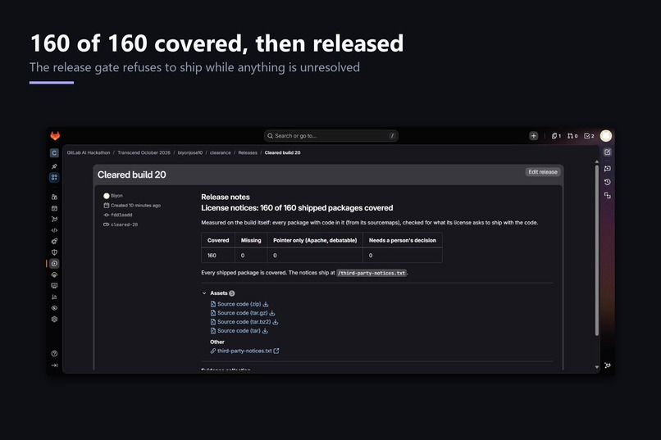Open the Code brackets sidebar icon
Viewport: 661px width, 440px height.
tap(54, 230)
